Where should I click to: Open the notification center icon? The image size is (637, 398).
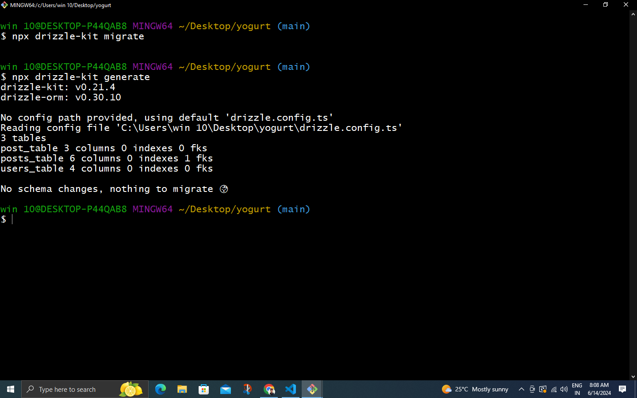[x=622, y=389]
